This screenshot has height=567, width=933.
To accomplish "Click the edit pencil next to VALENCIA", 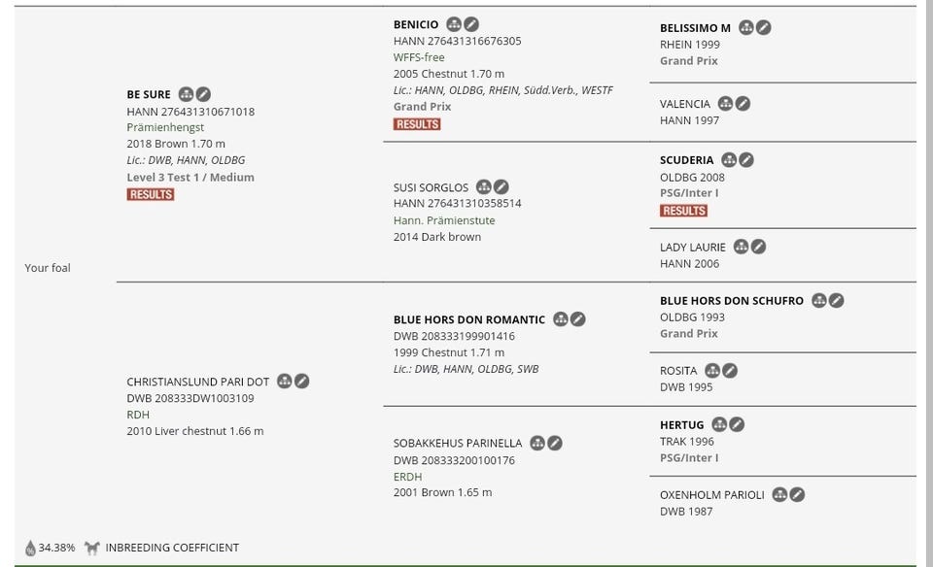I will [x=743, y=104].
